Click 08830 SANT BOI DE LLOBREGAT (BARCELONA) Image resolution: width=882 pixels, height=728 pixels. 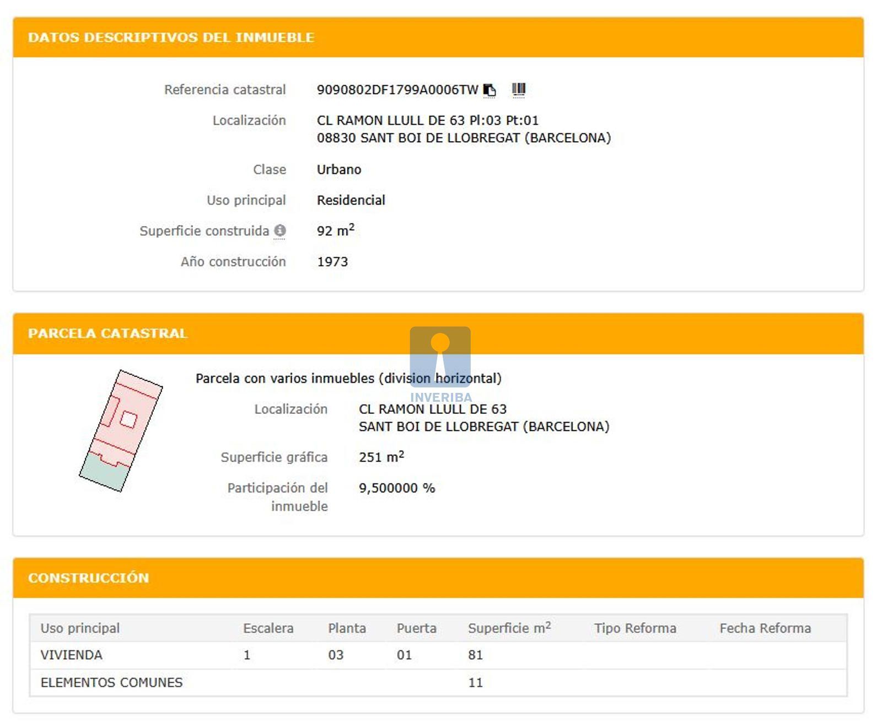click(x=464, y=138)
